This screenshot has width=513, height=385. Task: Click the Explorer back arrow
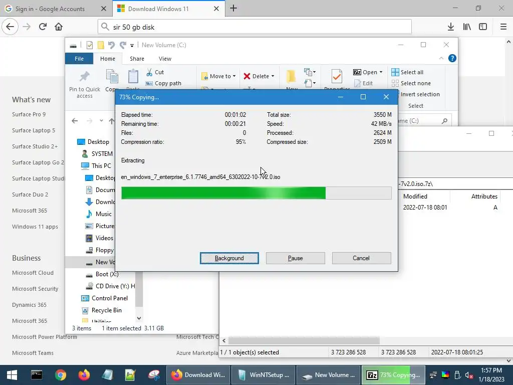(x=75, y=121)
